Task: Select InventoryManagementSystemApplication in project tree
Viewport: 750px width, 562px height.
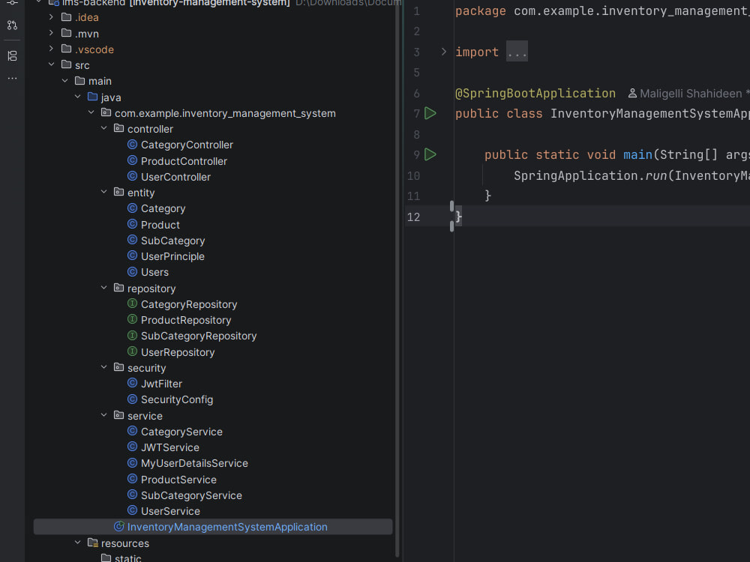Action: pos(213,527)
